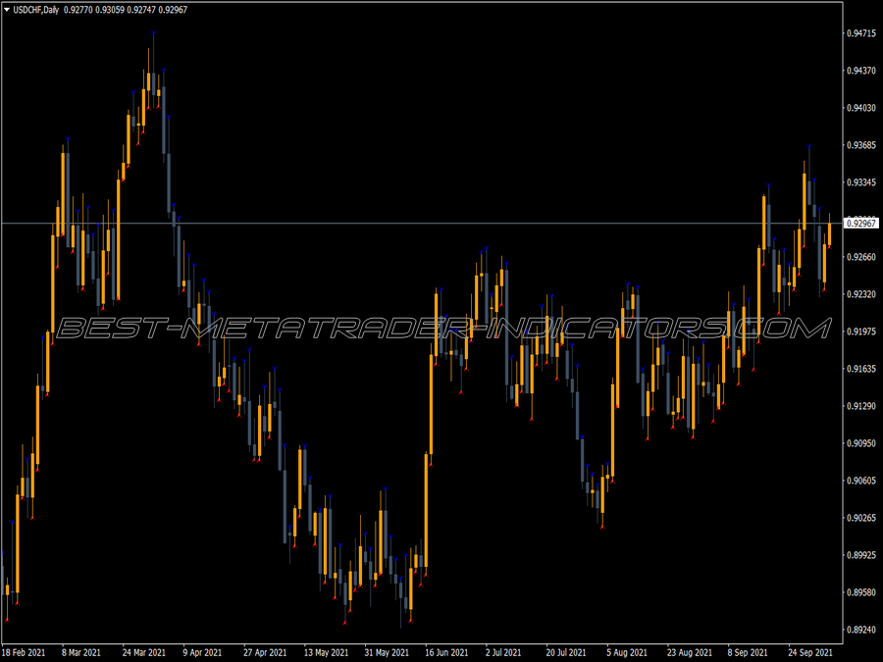Click the 0.92967 current price label
883x662 pixels.
coord(861,224)
